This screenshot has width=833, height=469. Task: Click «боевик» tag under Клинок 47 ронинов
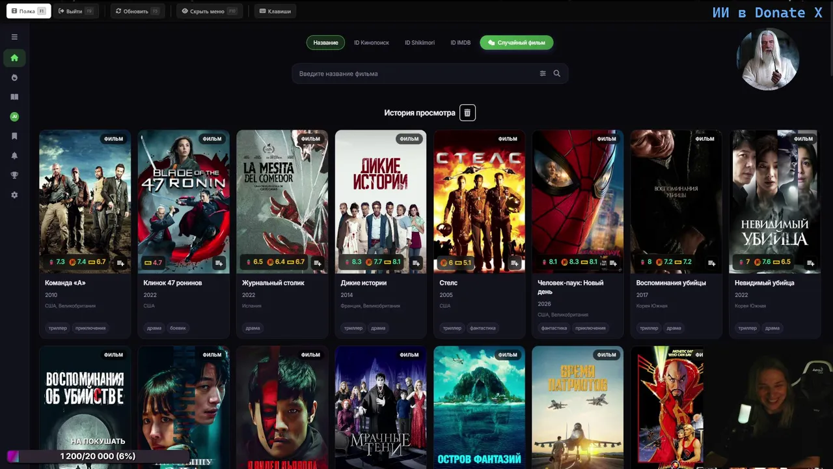pyautogui.click(x=178, y=328)
